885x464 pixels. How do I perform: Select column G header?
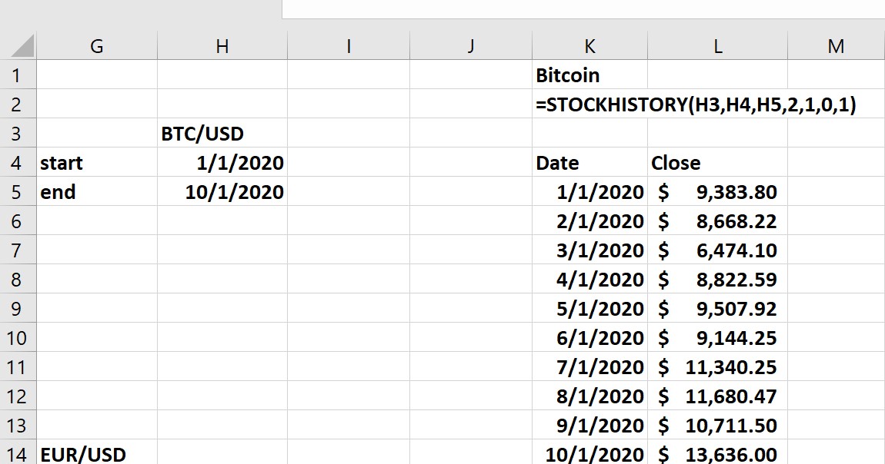click(x=96, y=47)
